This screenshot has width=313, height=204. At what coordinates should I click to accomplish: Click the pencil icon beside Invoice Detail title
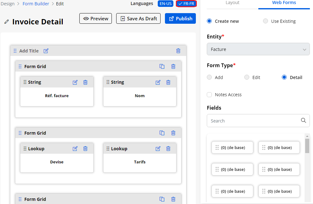(7, 22)
